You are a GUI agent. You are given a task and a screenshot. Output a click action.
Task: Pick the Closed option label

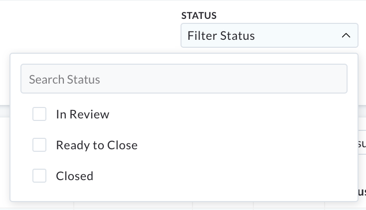click(x=75, y=176)
